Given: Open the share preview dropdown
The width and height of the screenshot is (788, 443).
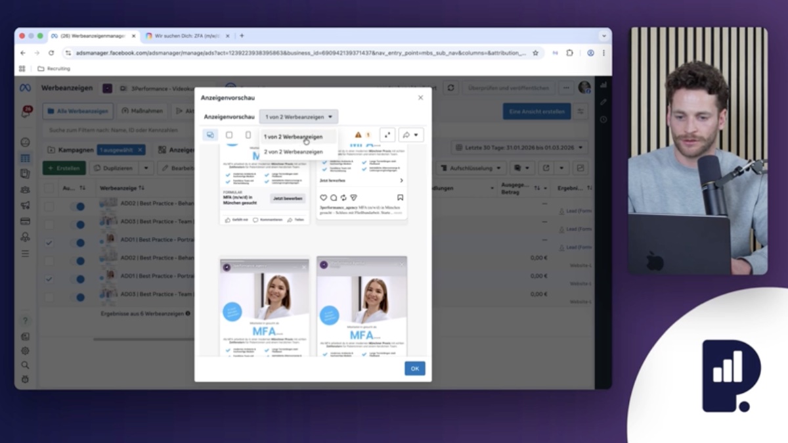Looking at the screenshot, I should coord(411,135).
